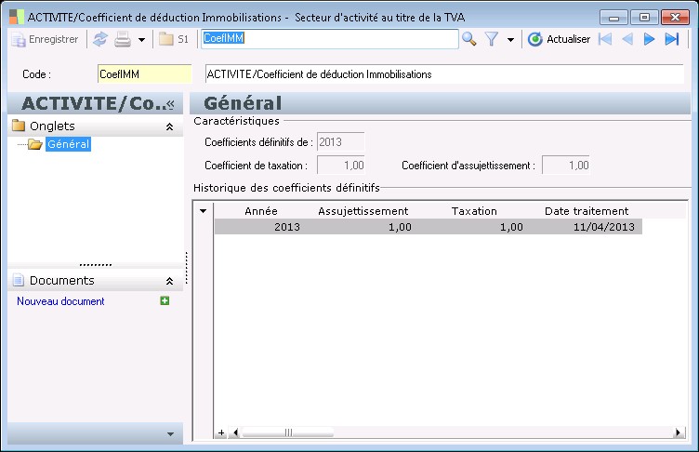Image resolution: width=699 pixels, height=452 pixels.
Task: Click the horizontal scrollbar left arrow
Action: (235, 432)
